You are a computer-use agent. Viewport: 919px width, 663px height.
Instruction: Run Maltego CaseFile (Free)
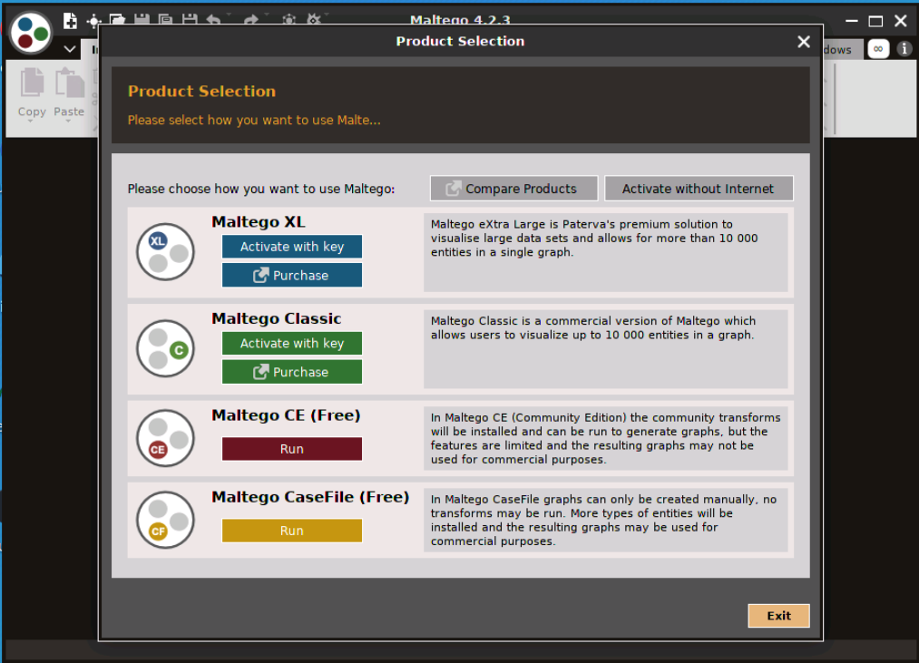(292, 531)
